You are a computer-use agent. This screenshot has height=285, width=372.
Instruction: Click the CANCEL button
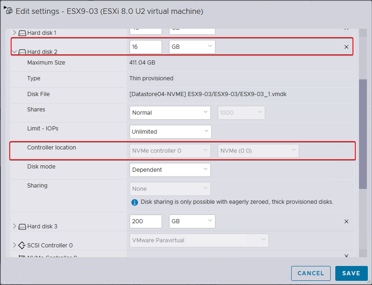pos(311,273)
